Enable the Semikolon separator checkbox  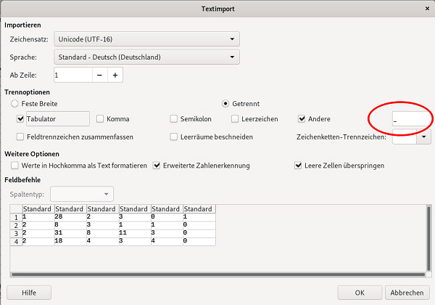[174, 118]
